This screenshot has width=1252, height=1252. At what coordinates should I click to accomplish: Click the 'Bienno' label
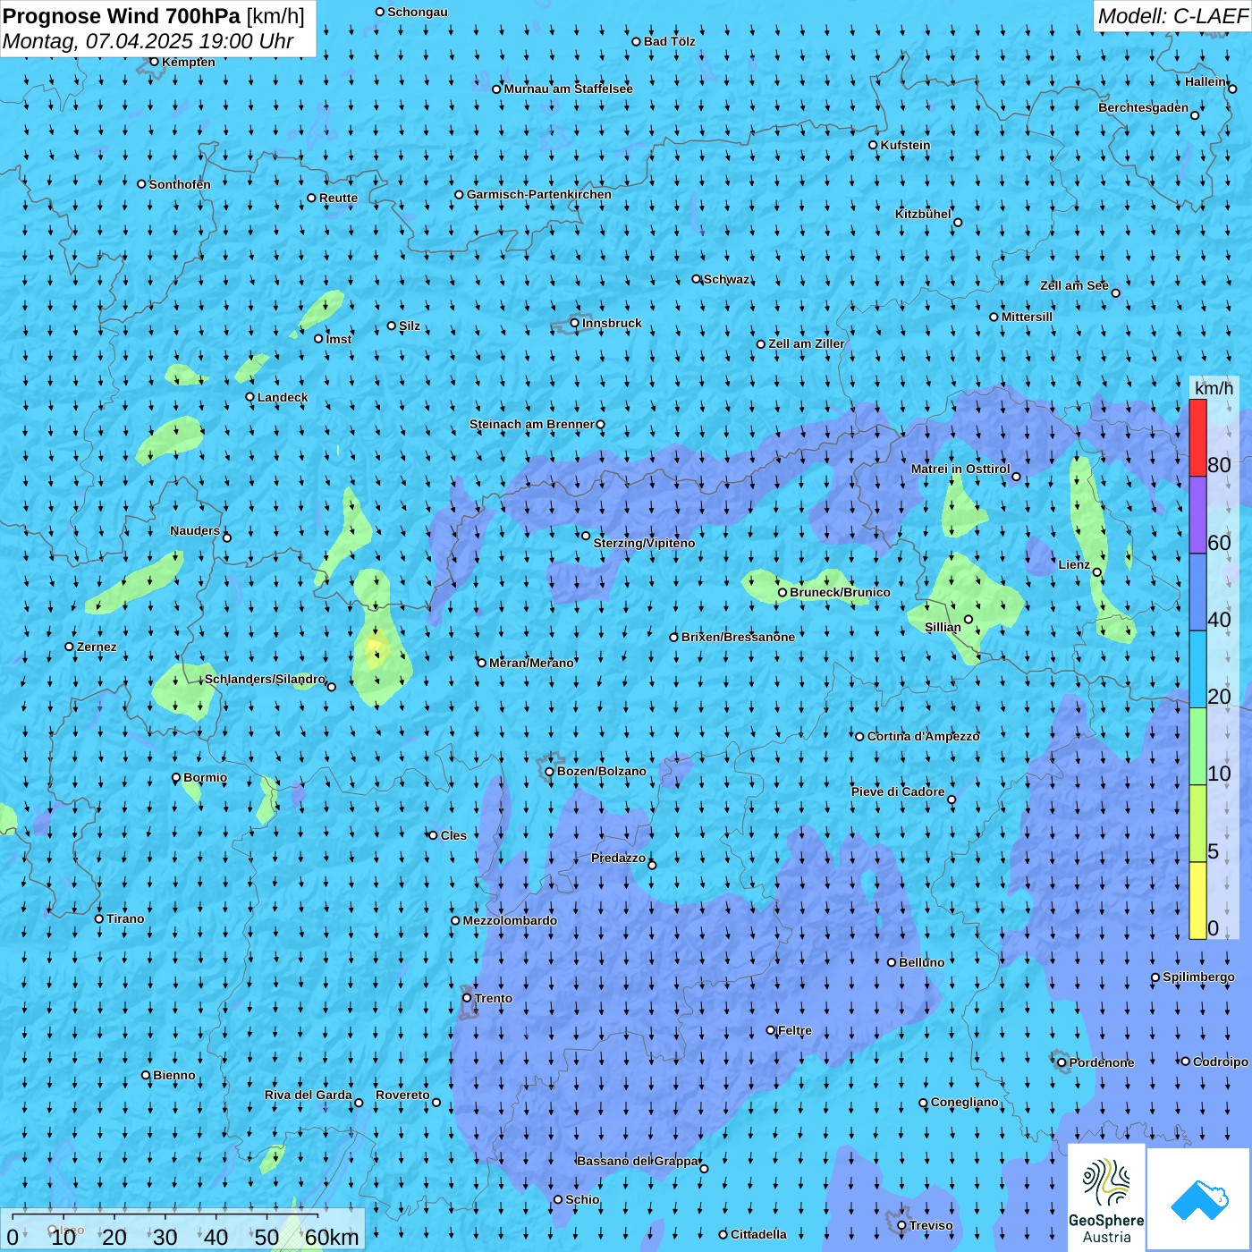pyautogui.click(x=174, y=1075)
